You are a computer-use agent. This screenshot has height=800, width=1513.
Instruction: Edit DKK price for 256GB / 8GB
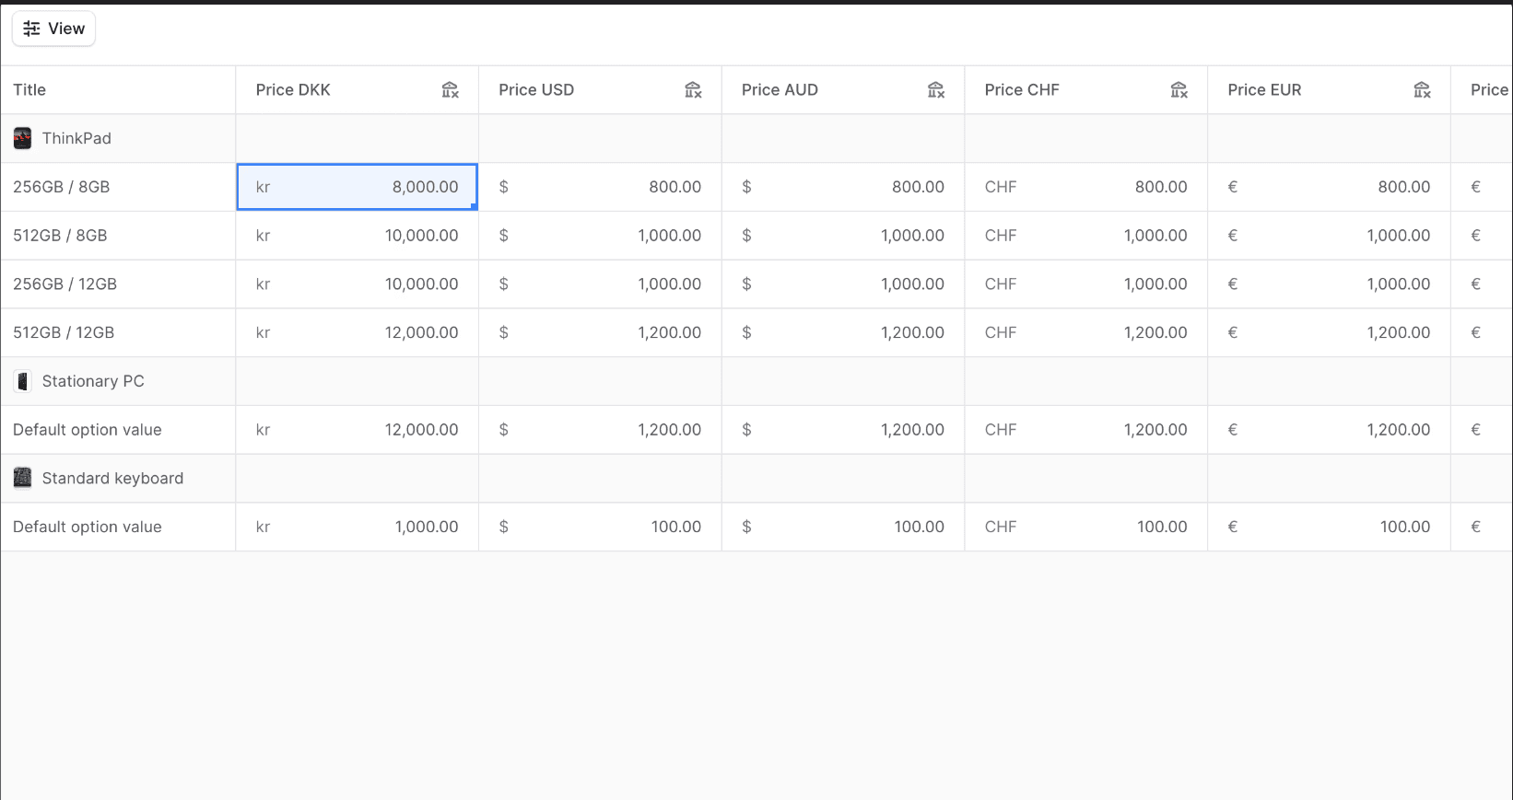pyautogui.click(x=358, y=187)
